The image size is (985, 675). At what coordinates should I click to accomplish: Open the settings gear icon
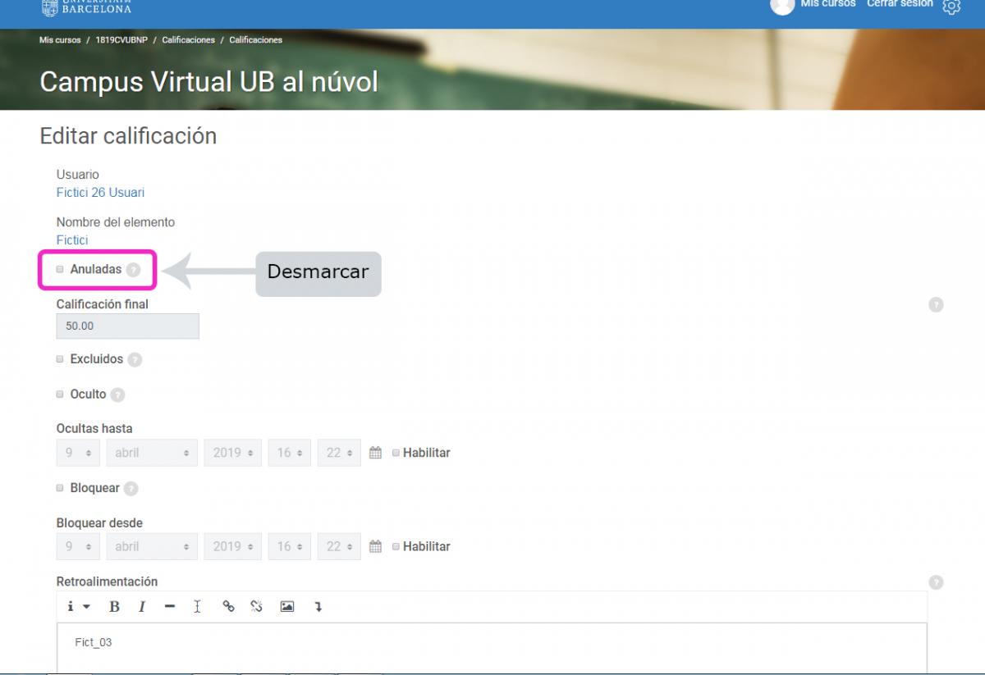point(951,7)
